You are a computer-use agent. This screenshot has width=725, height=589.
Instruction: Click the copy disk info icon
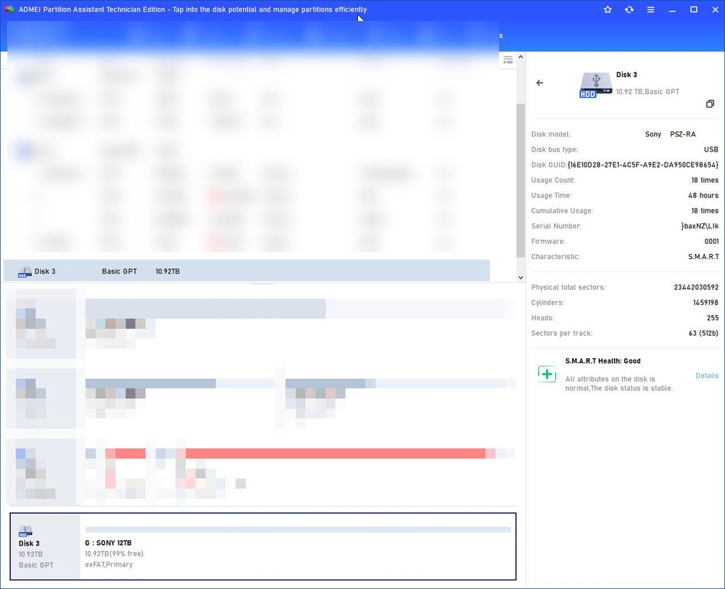[x=710, y=104]
